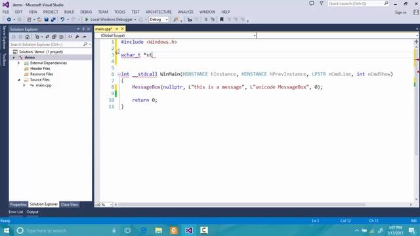Click the Comment Out Selected Lines icon
The width and height of the screenshot is (420, 236).
pyautogui.click(x=205, y=20)
